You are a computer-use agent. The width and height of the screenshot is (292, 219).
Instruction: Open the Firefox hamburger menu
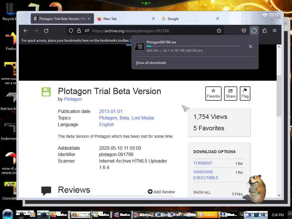(x=275, y=31)
